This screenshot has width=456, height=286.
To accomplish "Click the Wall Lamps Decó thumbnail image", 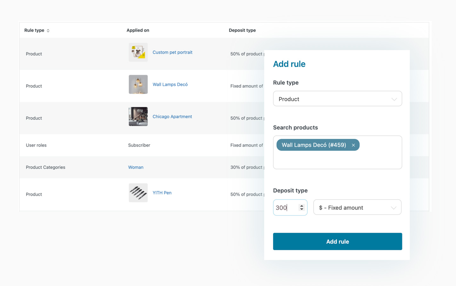I will pyautogui.click(x=138, y=84).
